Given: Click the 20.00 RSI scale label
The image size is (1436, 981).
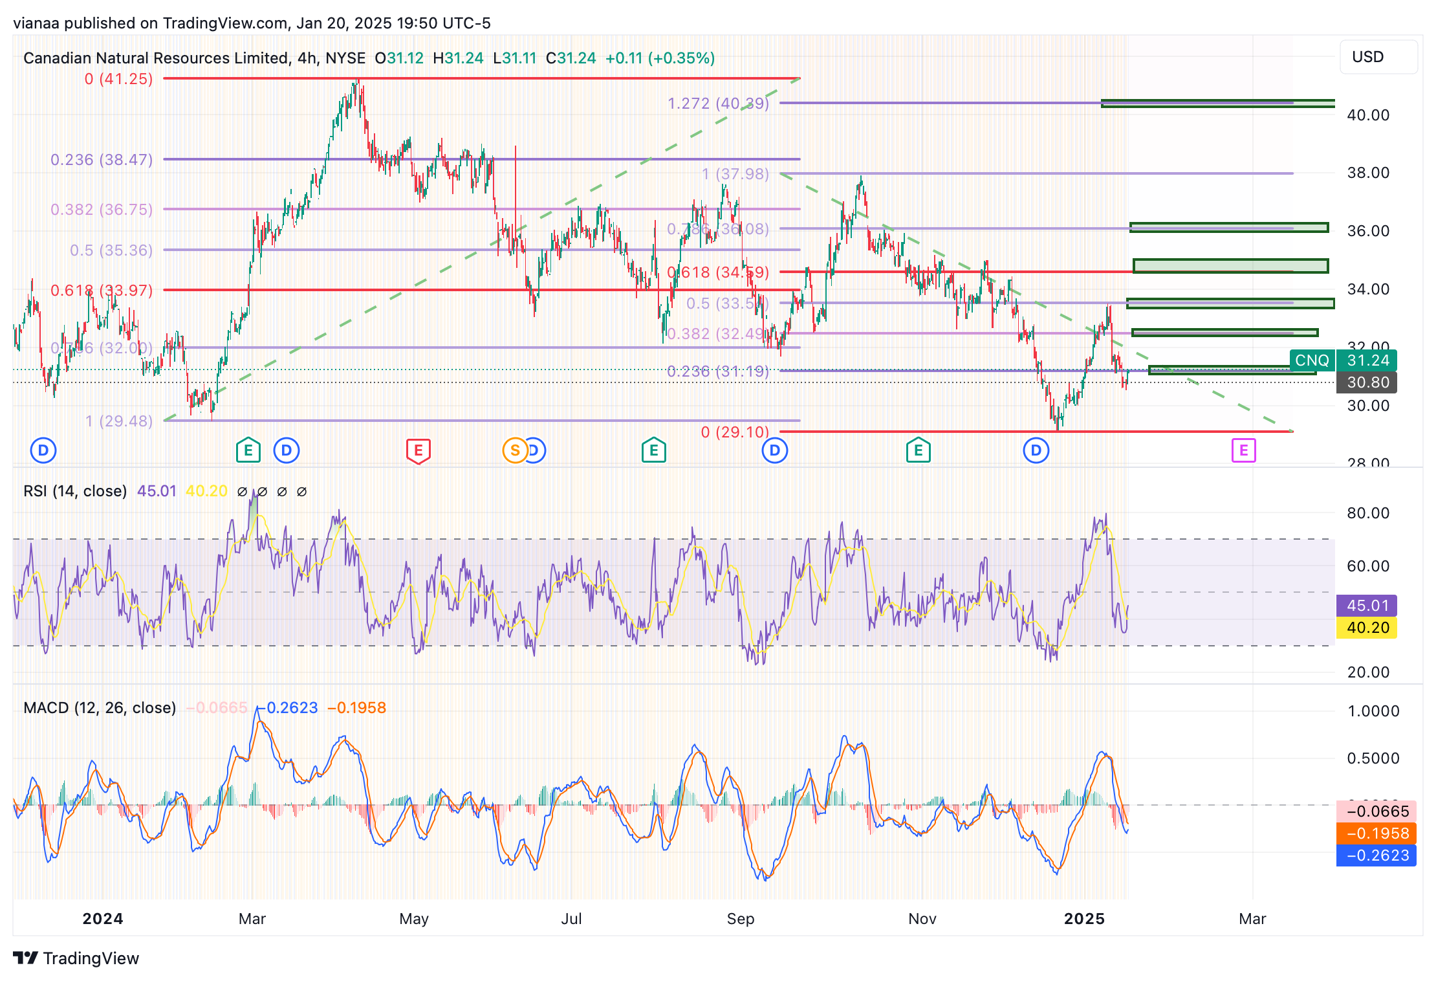Looking at the screenshot, I should click(x=1368, y=672).
